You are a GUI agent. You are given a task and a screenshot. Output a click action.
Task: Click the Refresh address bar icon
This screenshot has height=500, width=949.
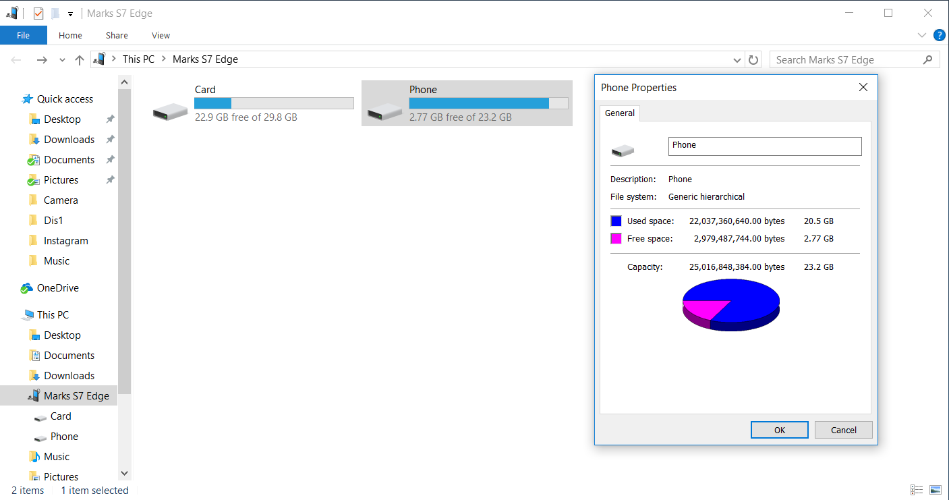[754, 60]
